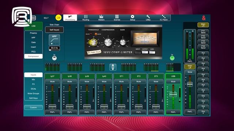
Task: Select Compressor in the processing list
Action: coord(33,56)
